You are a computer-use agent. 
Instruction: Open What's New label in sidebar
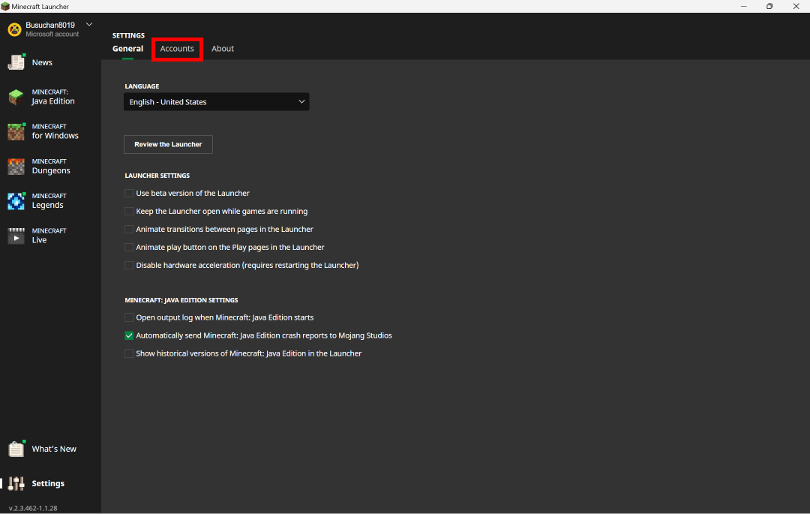coord(54,449)
